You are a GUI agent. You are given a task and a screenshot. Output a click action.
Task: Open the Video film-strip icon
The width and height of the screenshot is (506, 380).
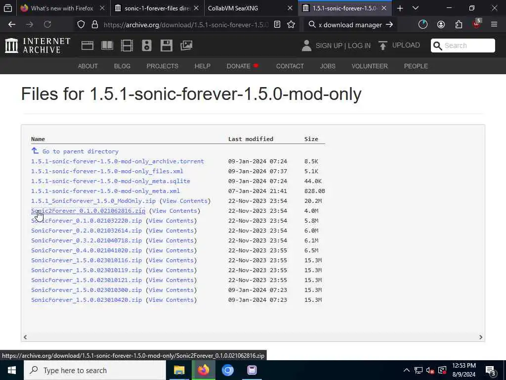127,46
